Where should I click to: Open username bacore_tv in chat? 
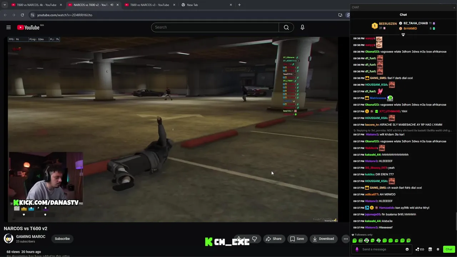pos(372,125)
